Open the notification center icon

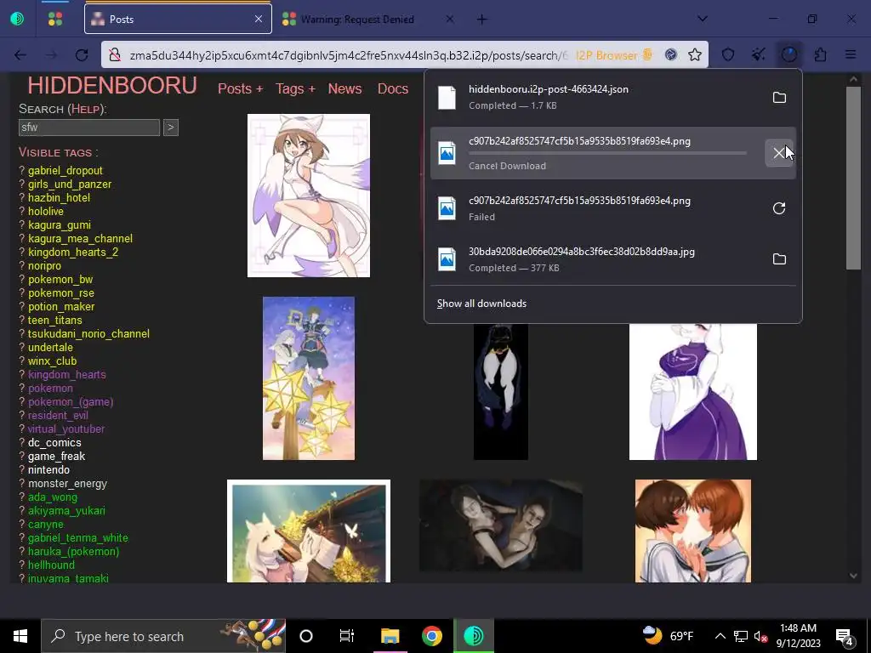click(845, 637)
